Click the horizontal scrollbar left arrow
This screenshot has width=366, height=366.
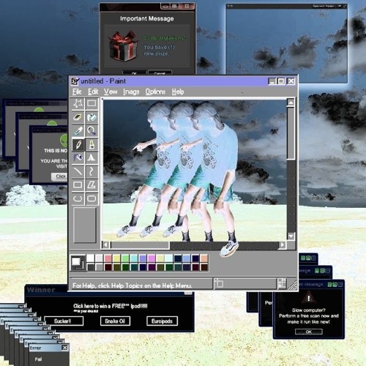click(x=105, y=244)
